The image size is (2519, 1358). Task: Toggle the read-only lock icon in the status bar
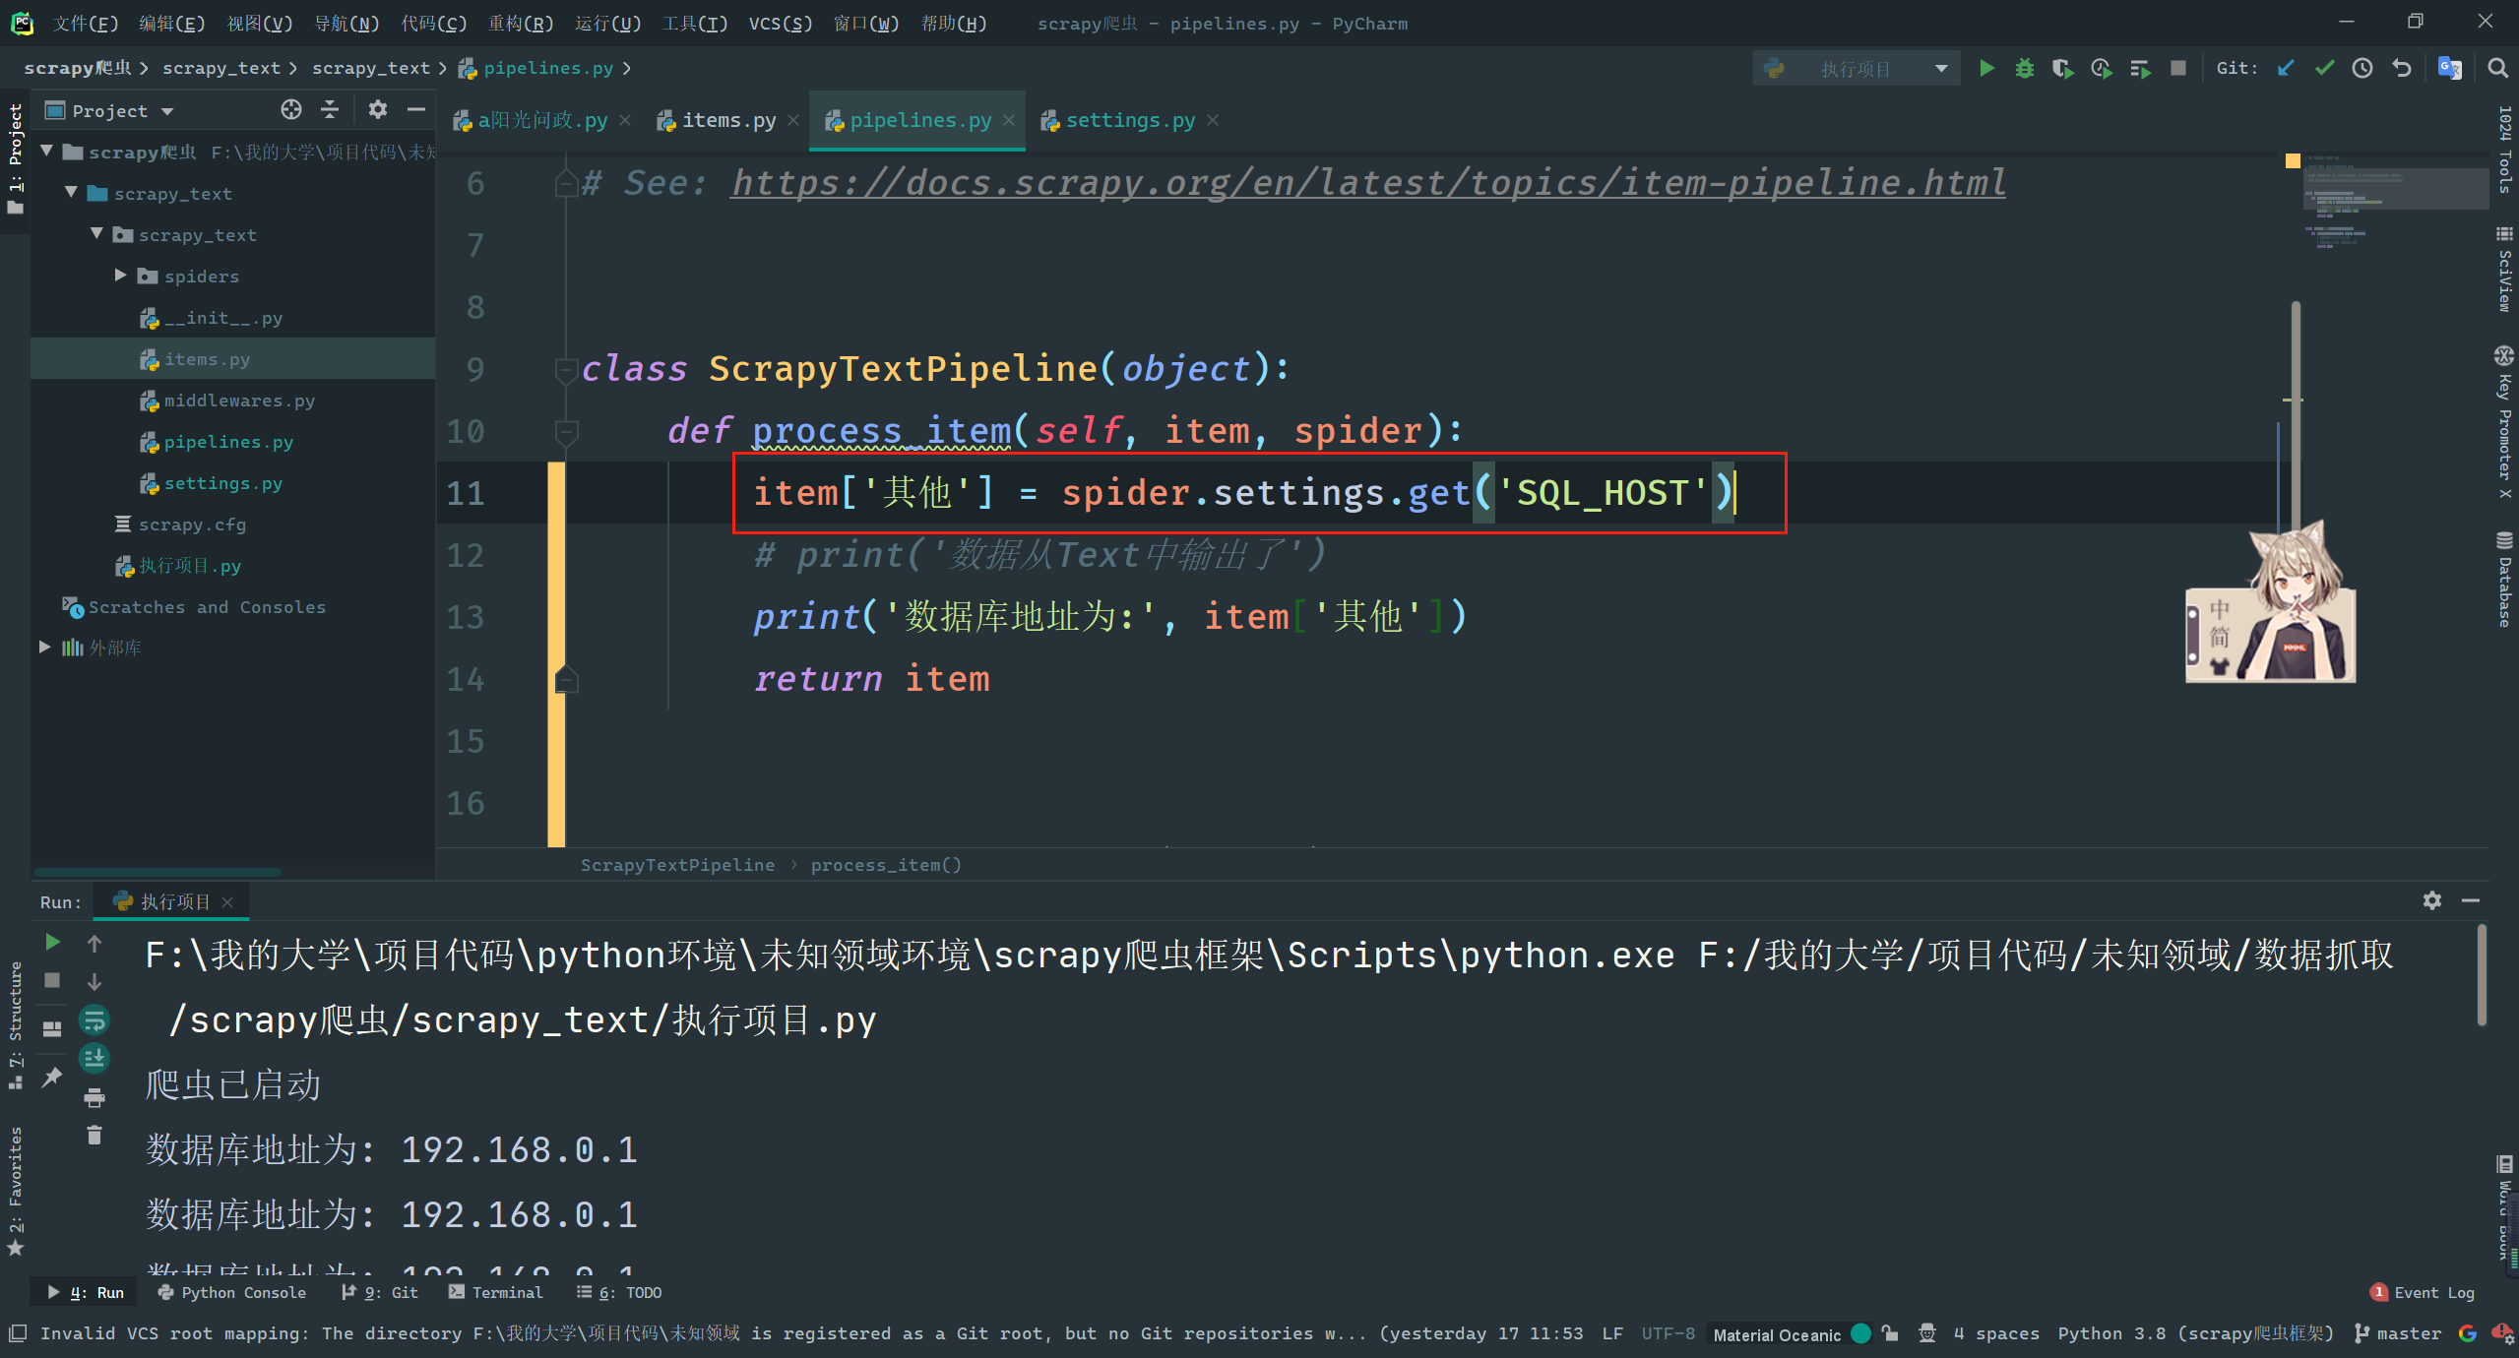click(1890, 1333)
